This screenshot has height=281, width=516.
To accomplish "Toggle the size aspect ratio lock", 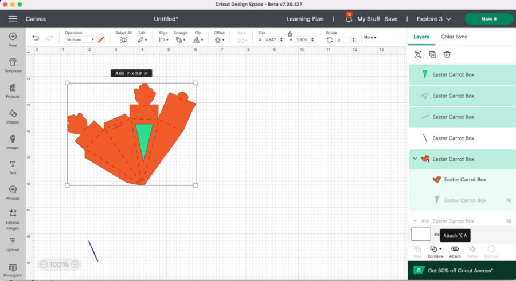I will 290,34.
